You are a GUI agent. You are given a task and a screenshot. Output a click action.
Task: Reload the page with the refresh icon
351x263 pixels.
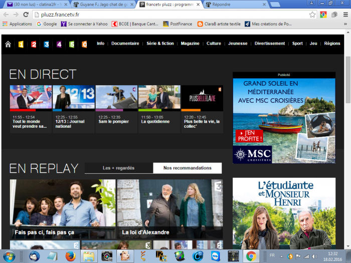26,15
